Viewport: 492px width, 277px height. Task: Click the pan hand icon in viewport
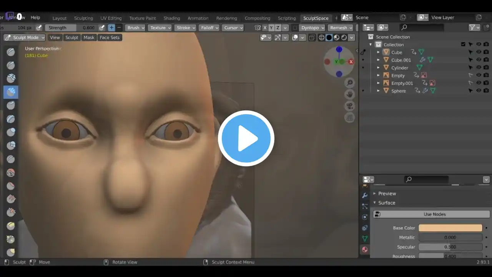point(350,94)
